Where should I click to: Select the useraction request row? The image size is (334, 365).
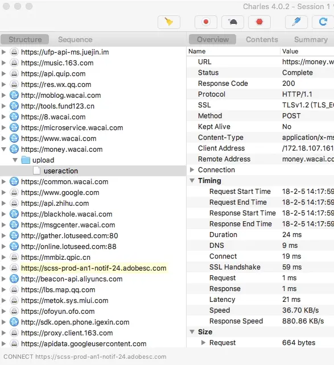[x=93, y=171]
